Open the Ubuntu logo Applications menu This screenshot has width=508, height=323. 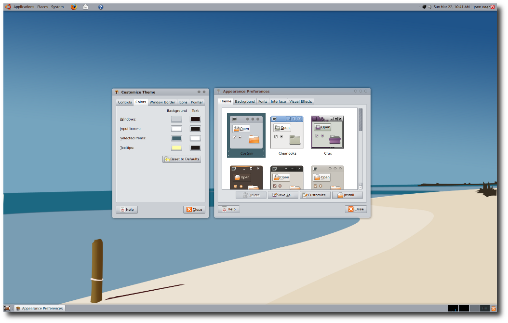point(8,7)
